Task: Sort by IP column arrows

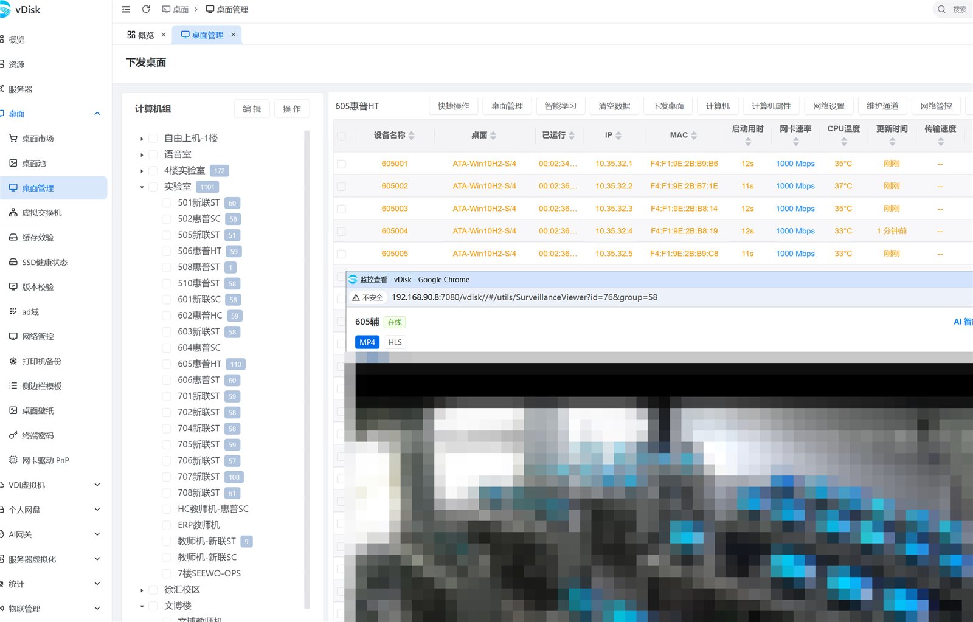Action: (618, 136)
